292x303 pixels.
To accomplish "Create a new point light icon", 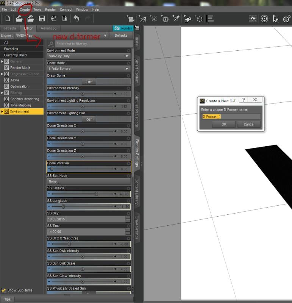I will [153, 19].
